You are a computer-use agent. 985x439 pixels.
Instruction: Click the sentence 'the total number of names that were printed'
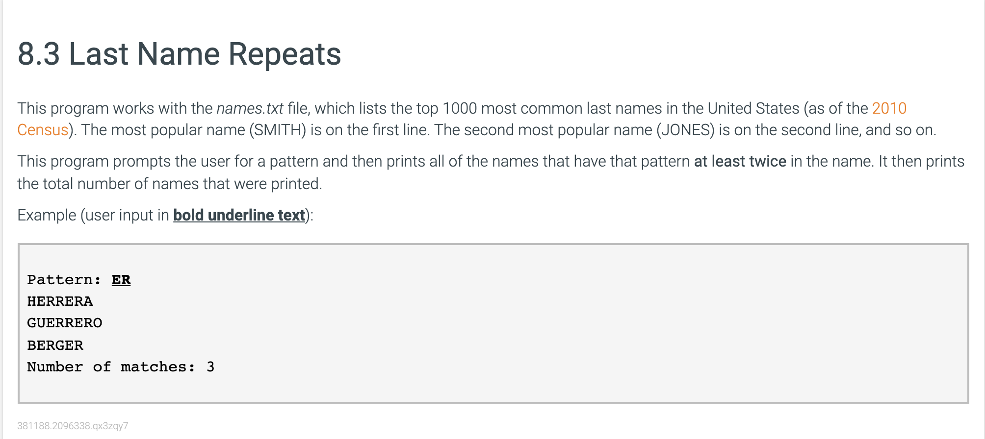coord(169,184)
